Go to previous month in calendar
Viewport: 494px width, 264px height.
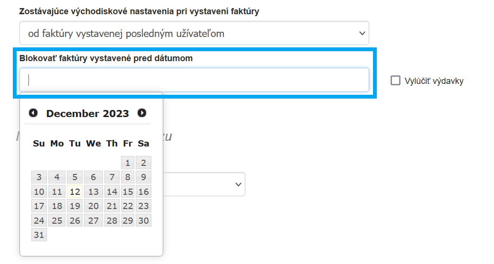[33, 113]
